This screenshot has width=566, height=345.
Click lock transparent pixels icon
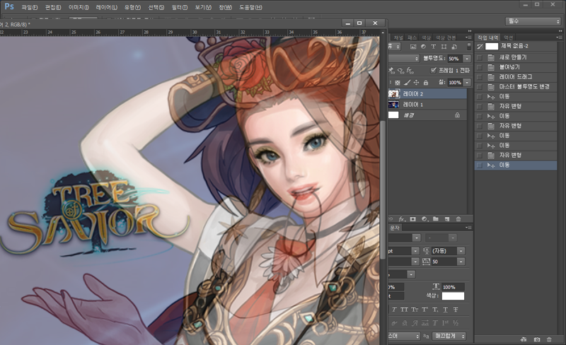(x=398, y=83)
